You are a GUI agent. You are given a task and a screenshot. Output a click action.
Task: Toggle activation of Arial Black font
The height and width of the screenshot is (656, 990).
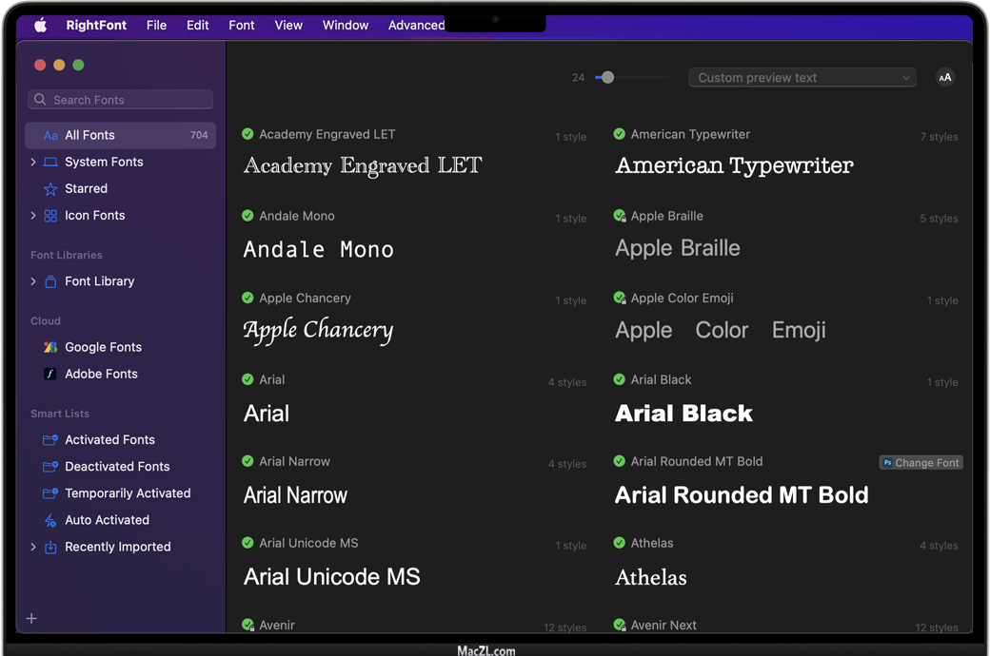tap(620, 379)
